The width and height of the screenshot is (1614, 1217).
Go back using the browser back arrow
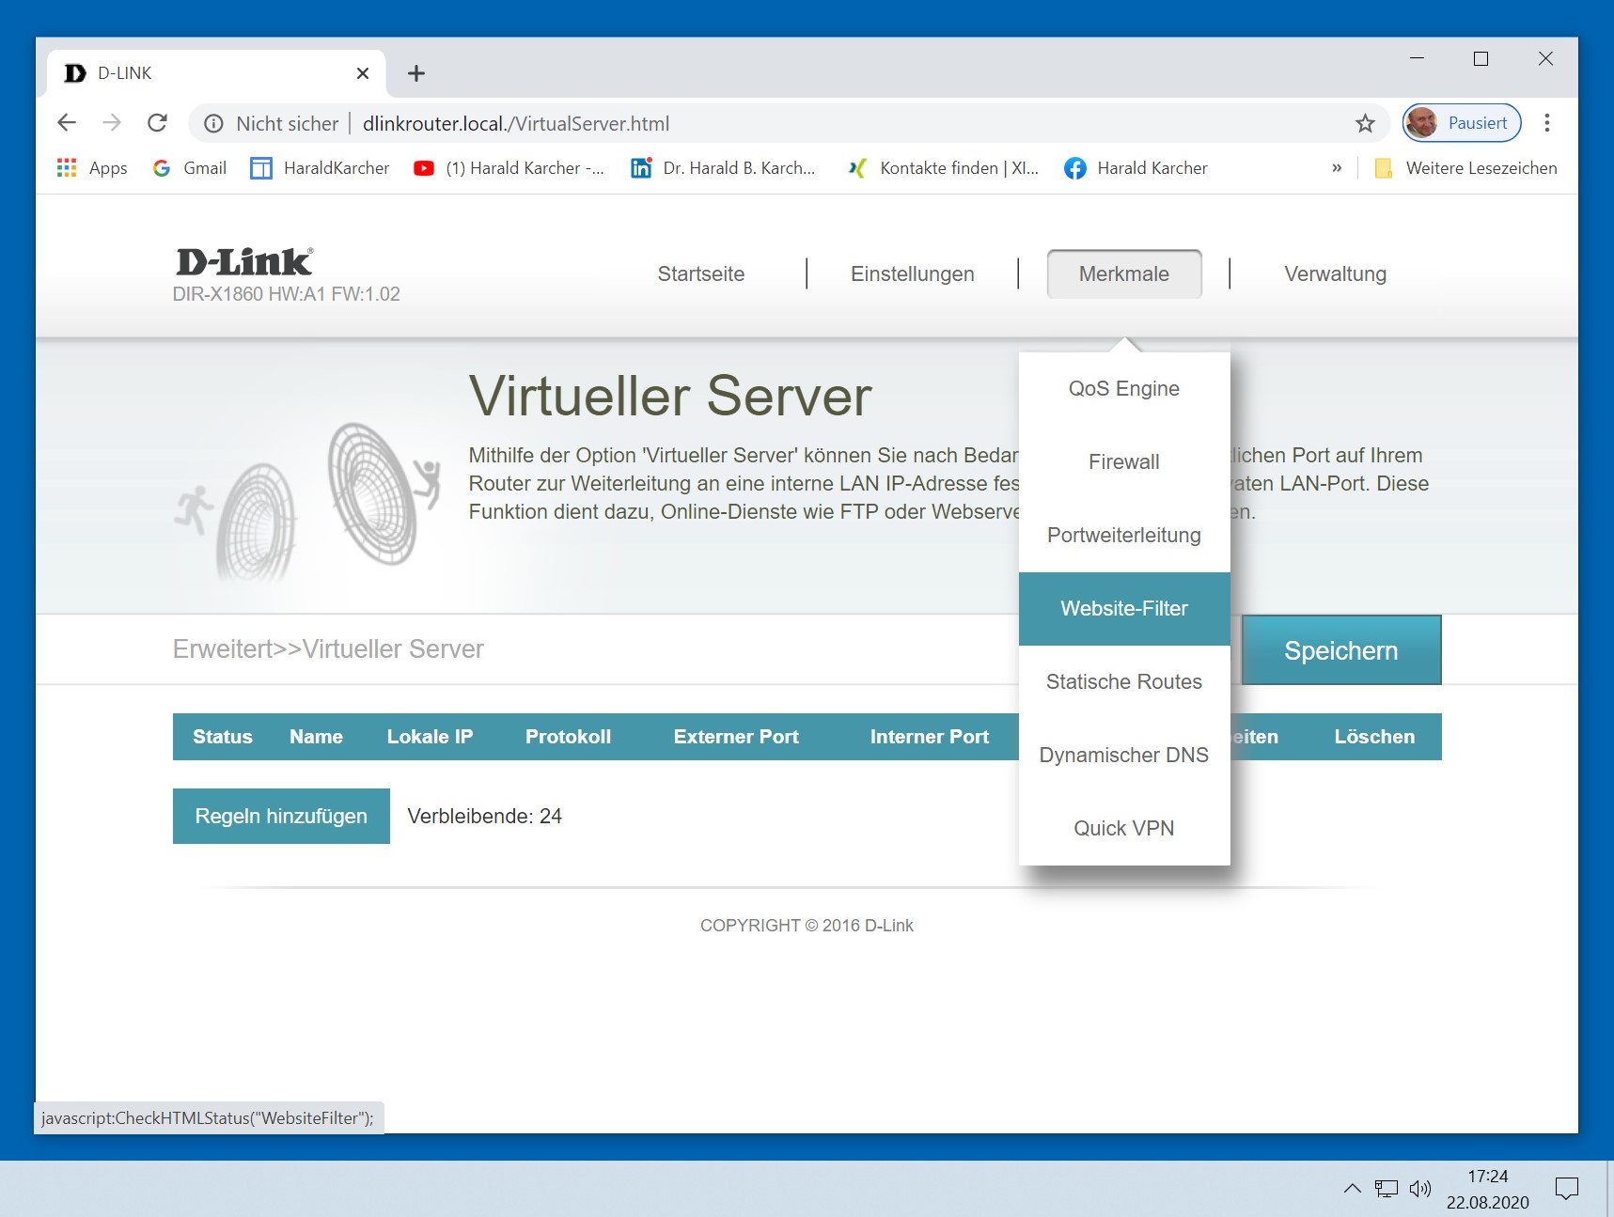(x=67, y=123)
